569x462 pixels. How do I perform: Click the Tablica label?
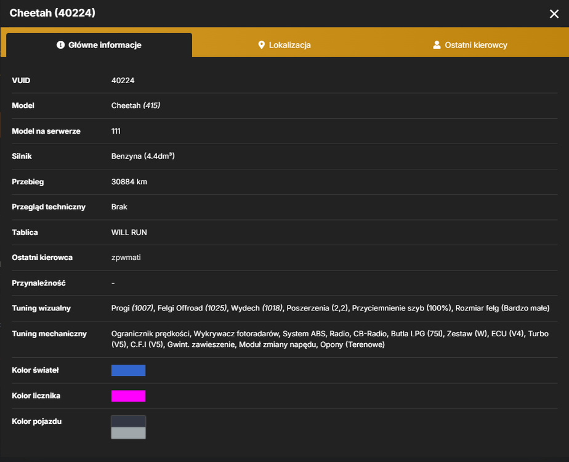click(x=25, y=232)
